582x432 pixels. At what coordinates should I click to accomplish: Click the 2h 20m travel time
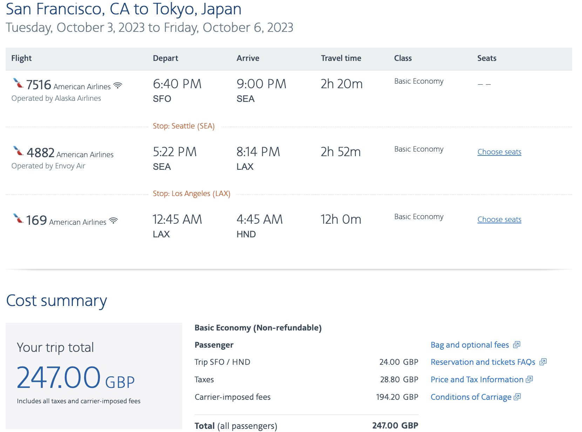point(341,84)
